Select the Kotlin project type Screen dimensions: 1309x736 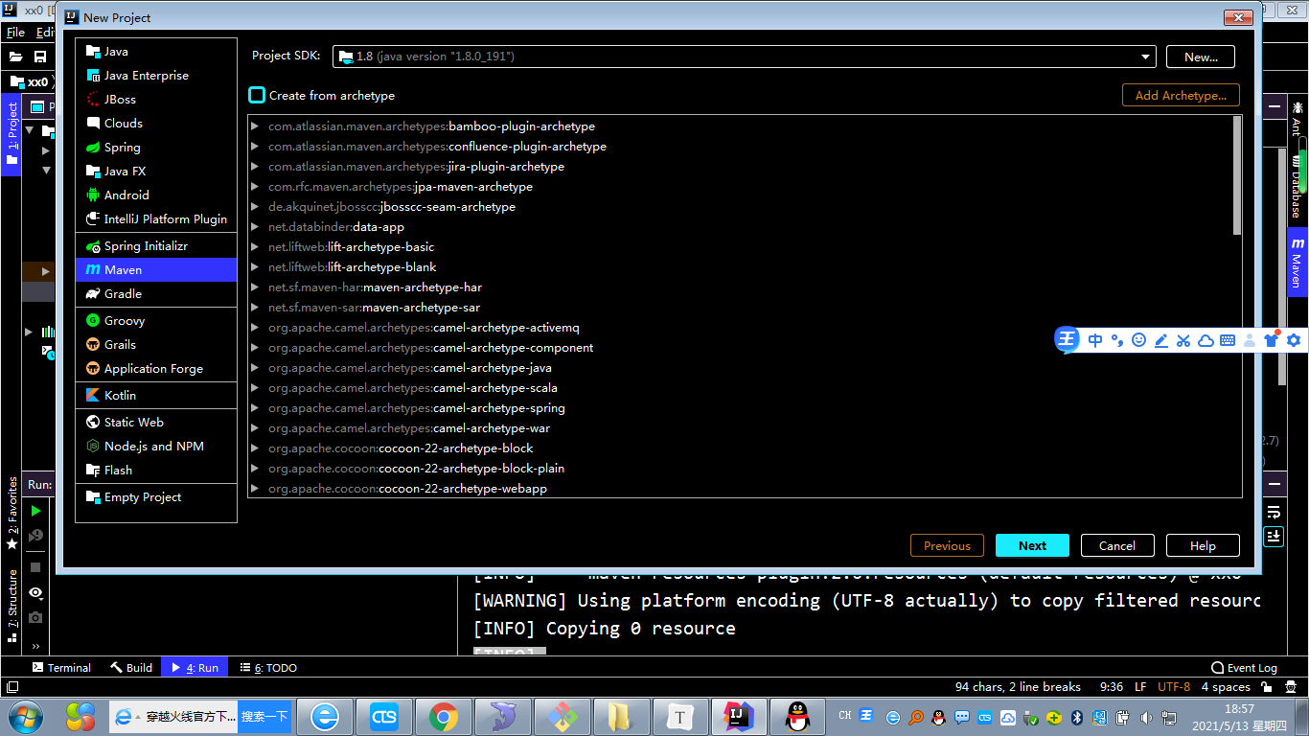[x=155, y=396]
